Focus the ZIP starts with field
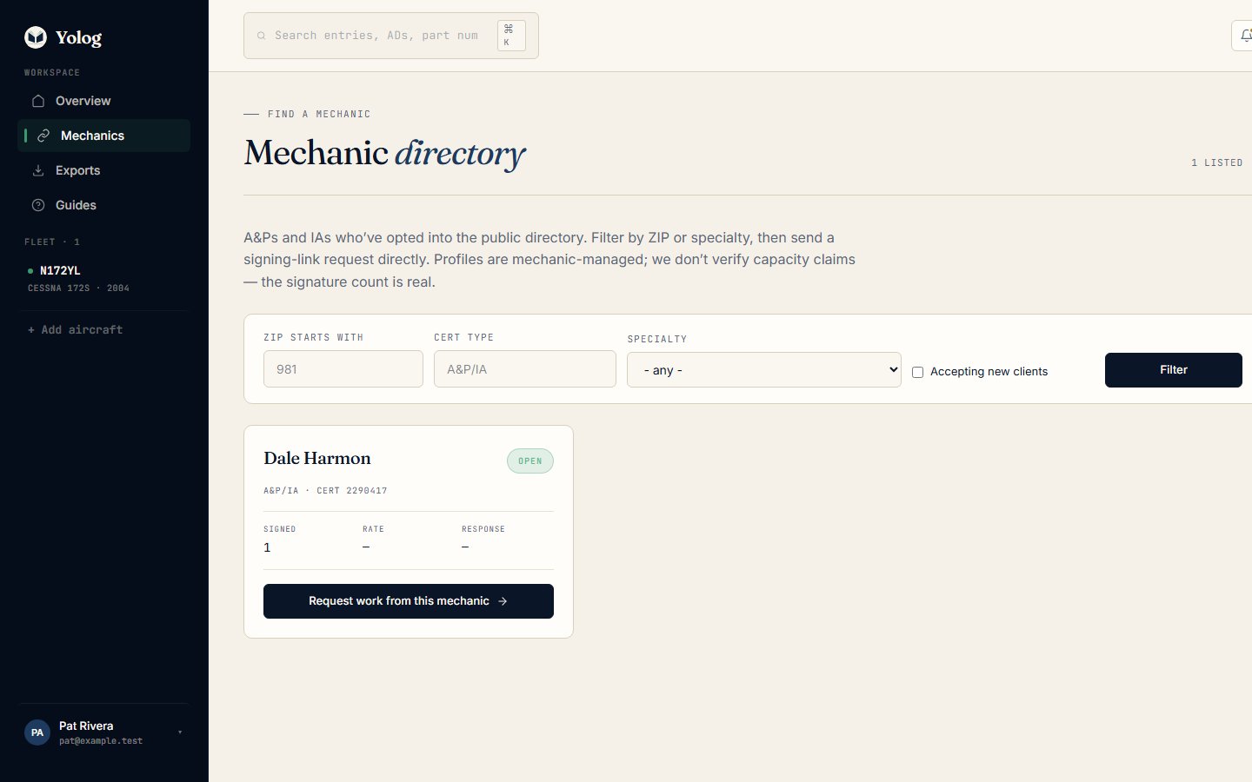 [x=343, y=369]
